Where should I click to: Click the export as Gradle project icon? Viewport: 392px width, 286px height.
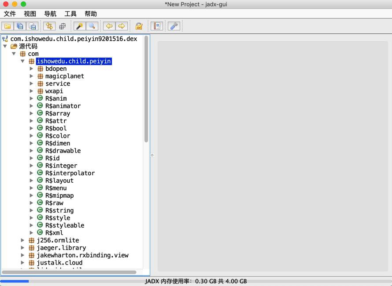[32, 26]
